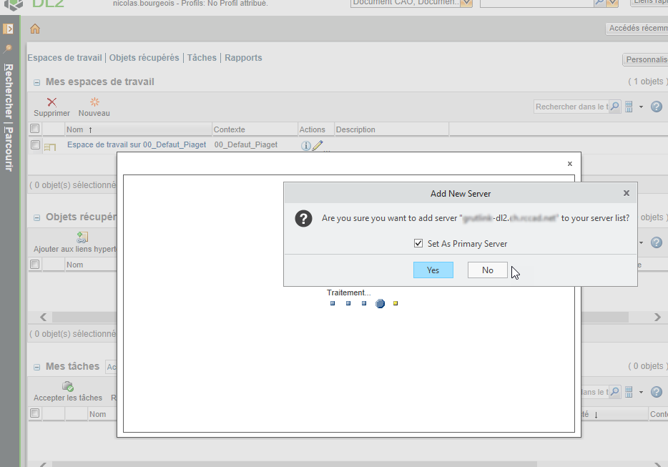Click the info icon for the workspace row

305,145
